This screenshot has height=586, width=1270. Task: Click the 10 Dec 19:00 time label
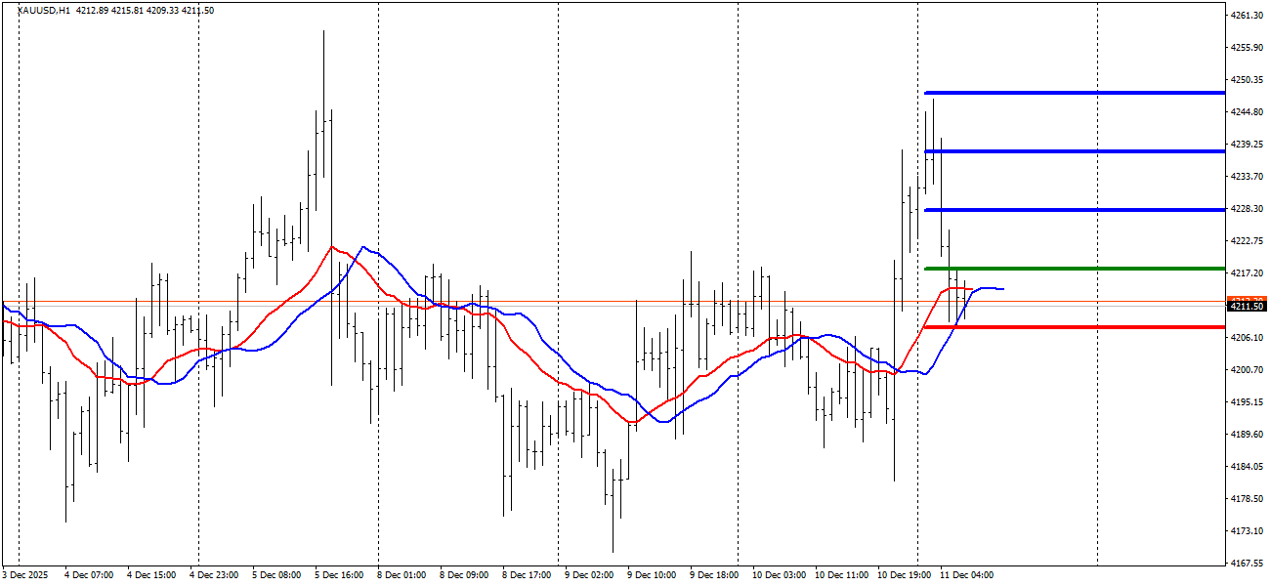904,575
